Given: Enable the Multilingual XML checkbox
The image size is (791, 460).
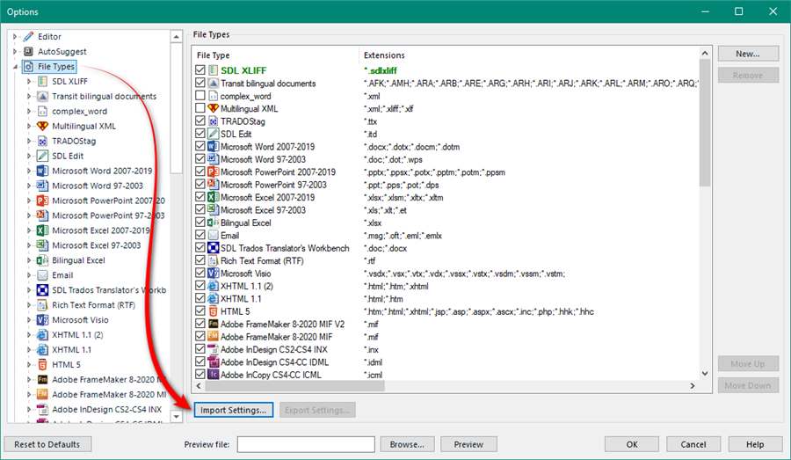Looking at the screenshot, I should point(200,108).
